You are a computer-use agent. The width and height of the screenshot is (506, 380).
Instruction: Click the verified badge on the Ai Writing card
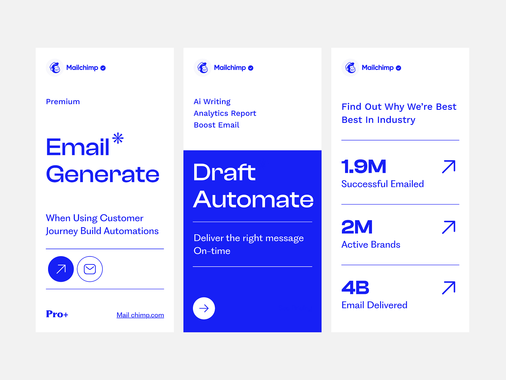(251, 68)
